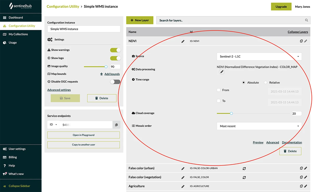Copy the service endpoint ID

[x=116, y=125]
